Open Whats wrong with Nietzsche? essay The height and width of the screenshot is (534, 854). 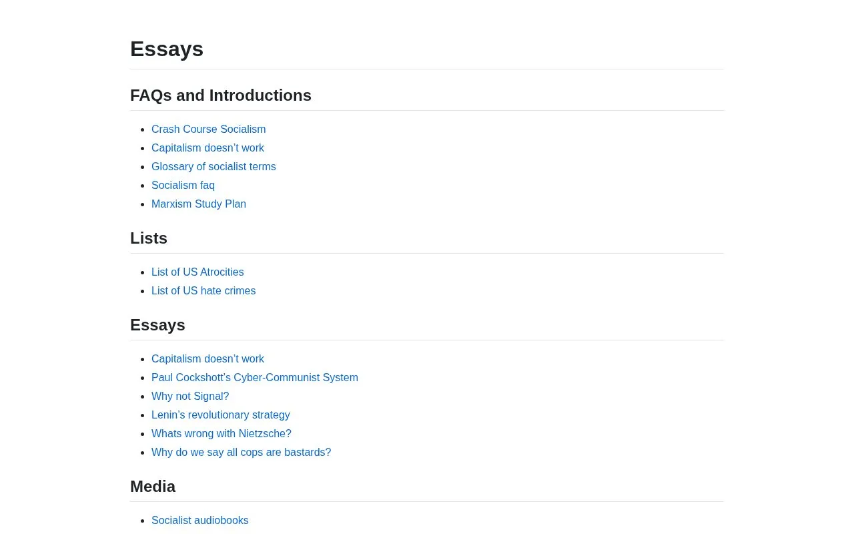pyautogui.click(x=222, y=434)
